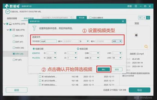Open the 客服 customer service link
This screenshot has height=100, width=157.
coord(129,6)
